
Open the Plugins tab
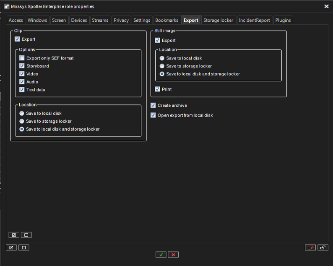283,20
